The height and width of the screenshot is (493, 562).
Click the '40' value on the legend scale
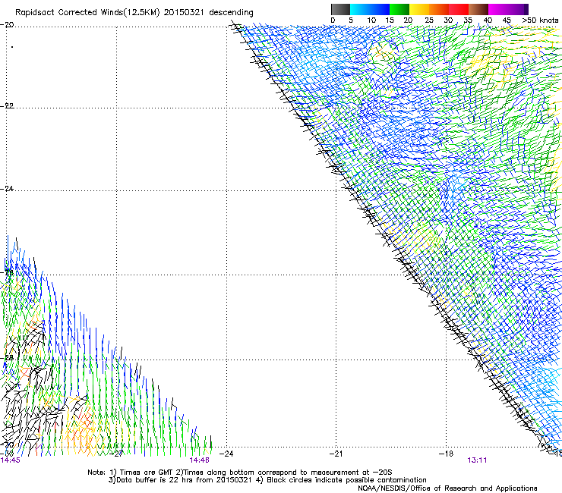(488, 20)
